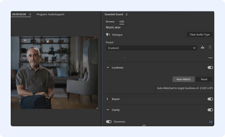Screen dimensions: 225x137
Task: Select the Program: AudioSupport panel tab
Action: (50, 15)
